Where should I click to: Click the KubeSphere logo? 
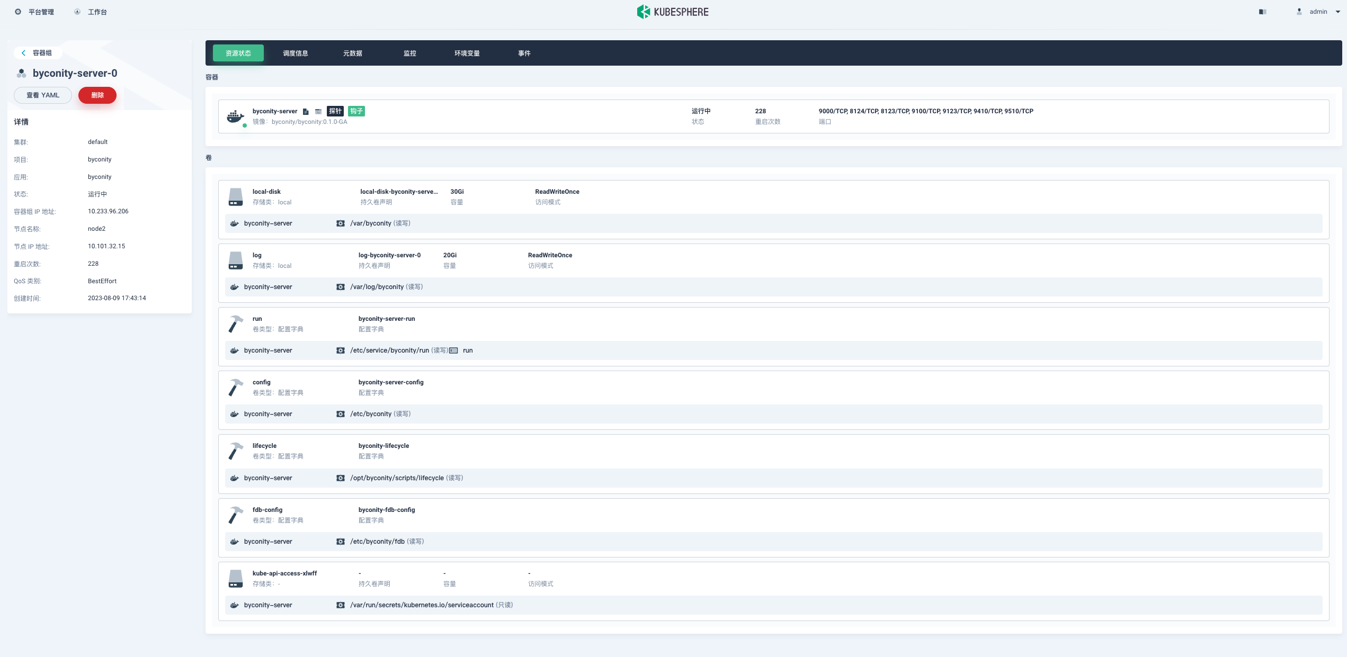(673, 12)
